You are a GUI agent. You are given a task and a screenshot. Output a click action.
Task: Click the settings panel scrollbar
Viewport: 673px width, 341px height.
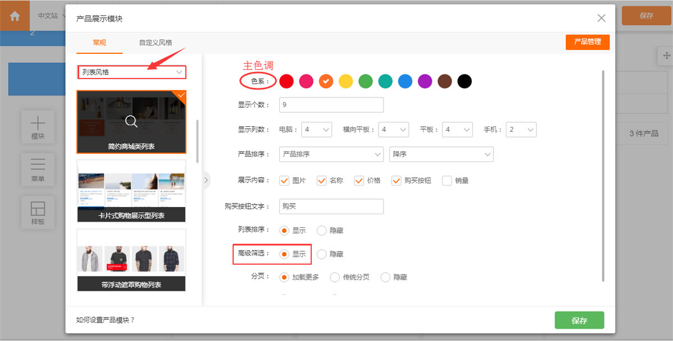click(x=603, y=176)
